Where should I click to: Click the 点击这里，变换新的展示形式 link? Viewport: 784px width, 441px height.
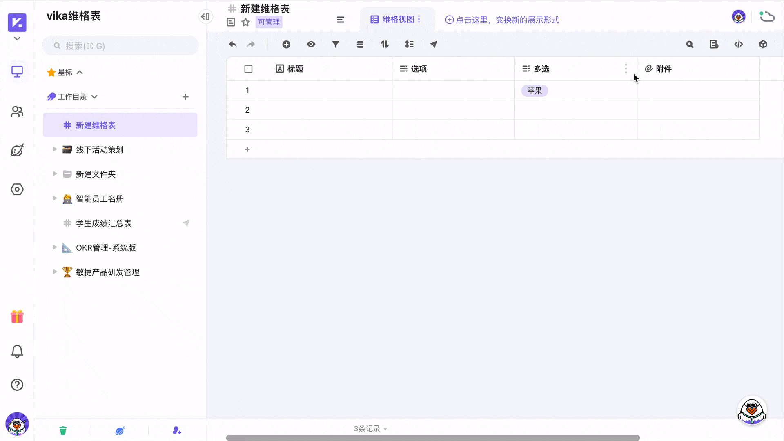502,20
